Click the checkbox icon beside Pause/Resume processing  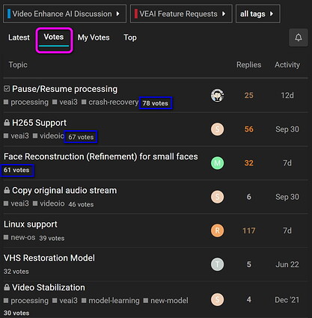[7, 88]
